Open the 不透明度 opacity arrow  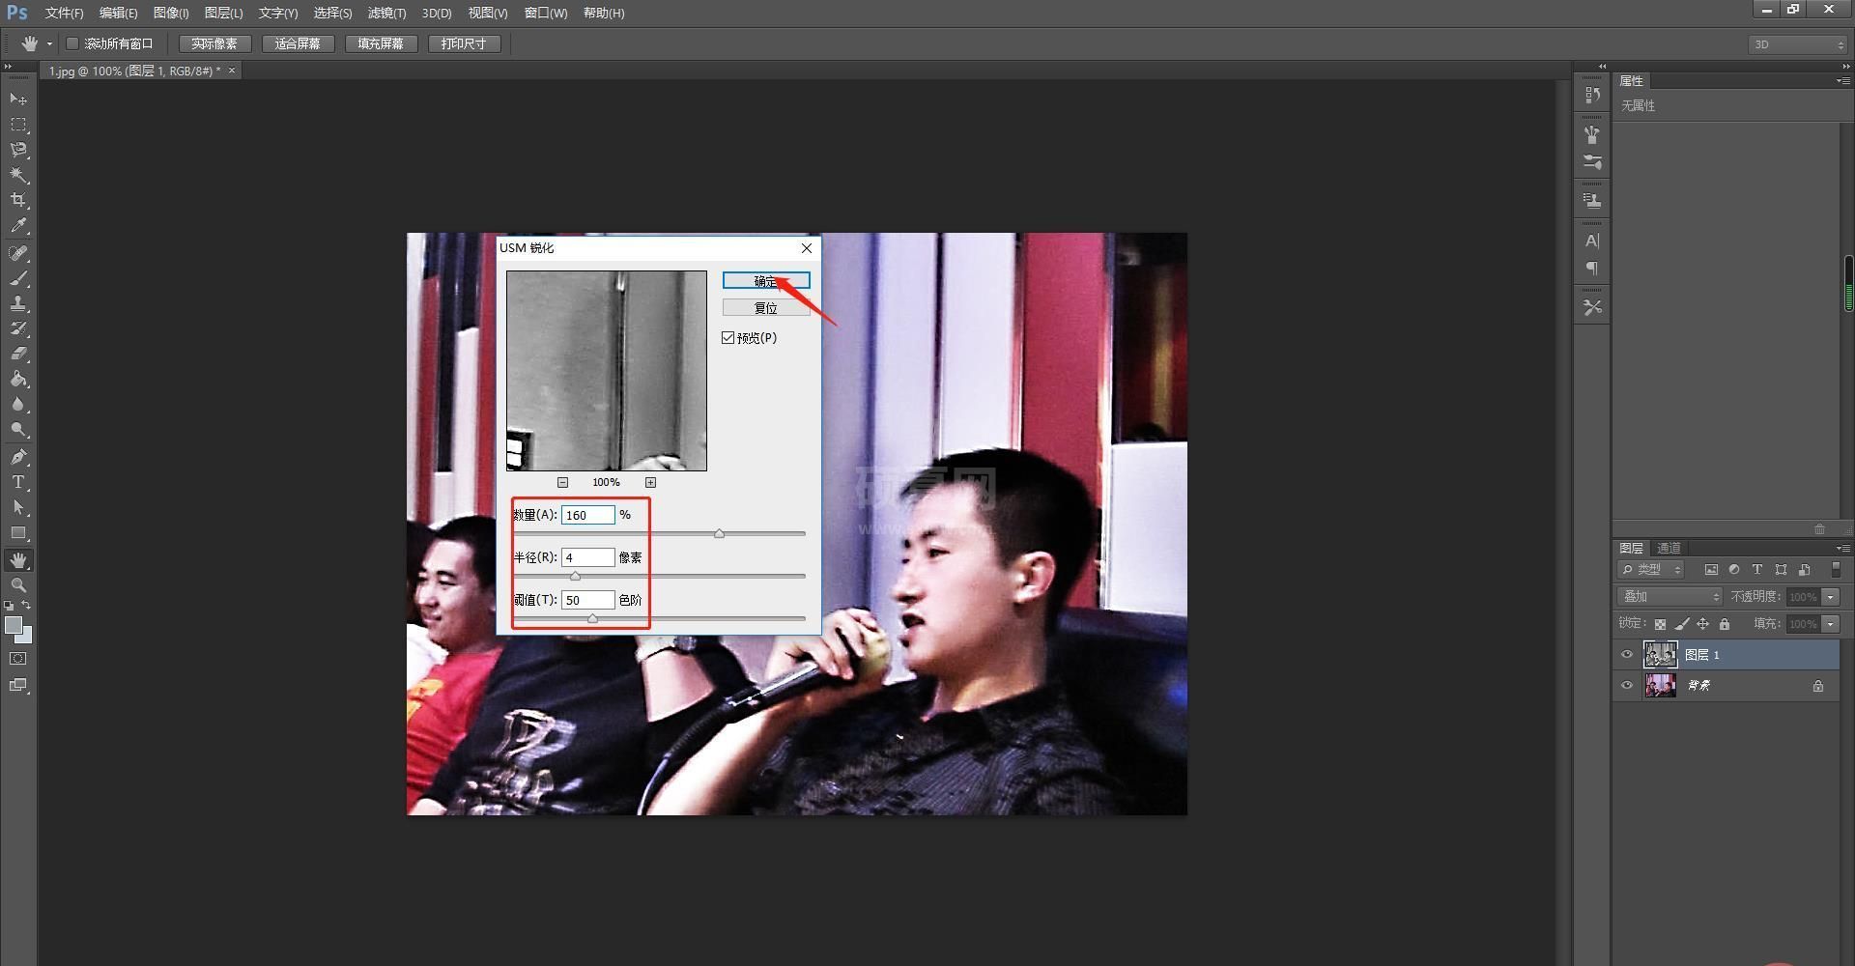[1830, 597]
